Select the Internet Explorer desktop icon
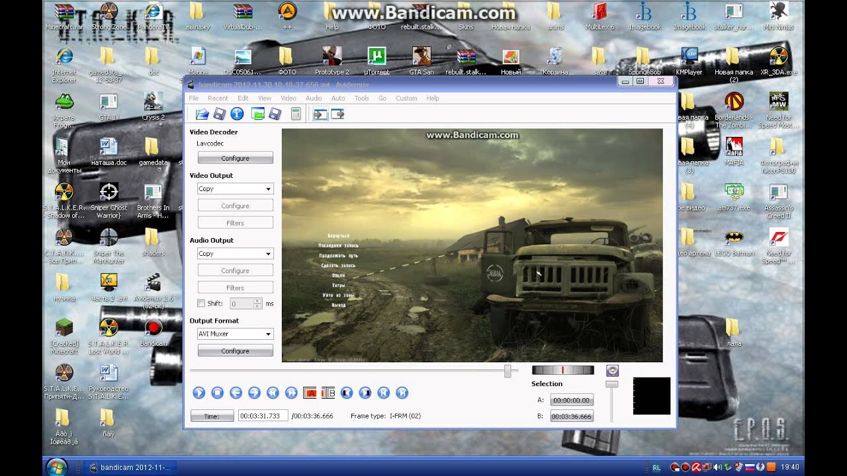This screenshot has width=847, height=476. click(64, 64)
